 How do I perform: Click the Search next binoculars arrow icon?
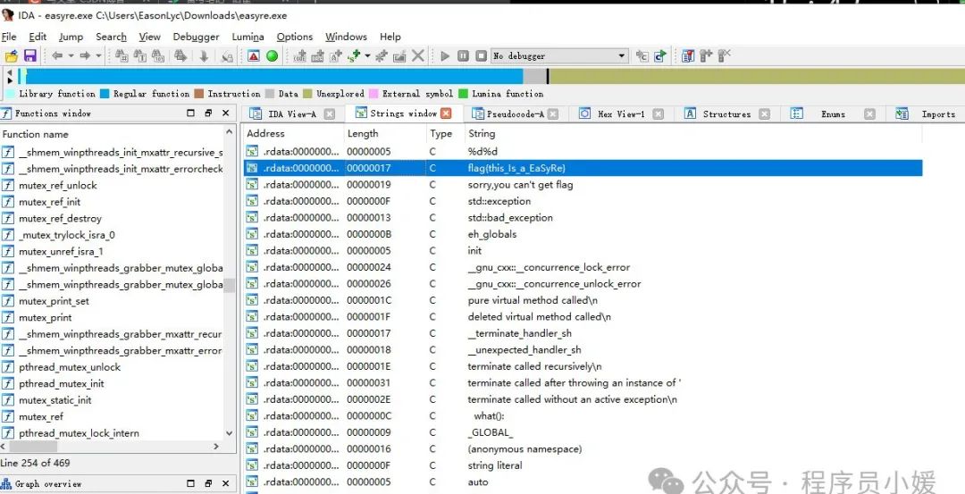(180, 56)
